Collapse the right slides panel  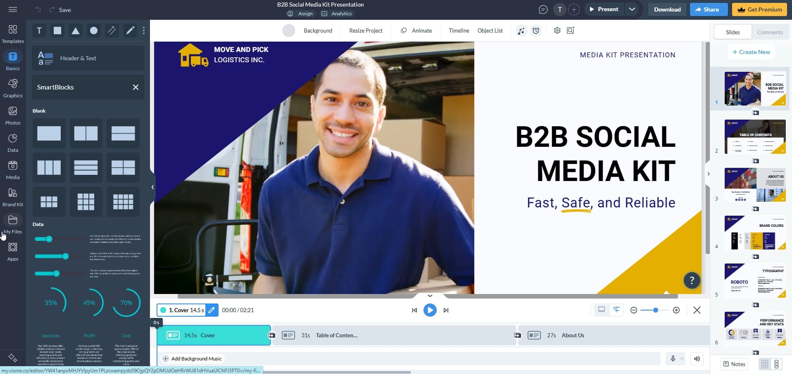pyautogui.click(x=708, y=174)
